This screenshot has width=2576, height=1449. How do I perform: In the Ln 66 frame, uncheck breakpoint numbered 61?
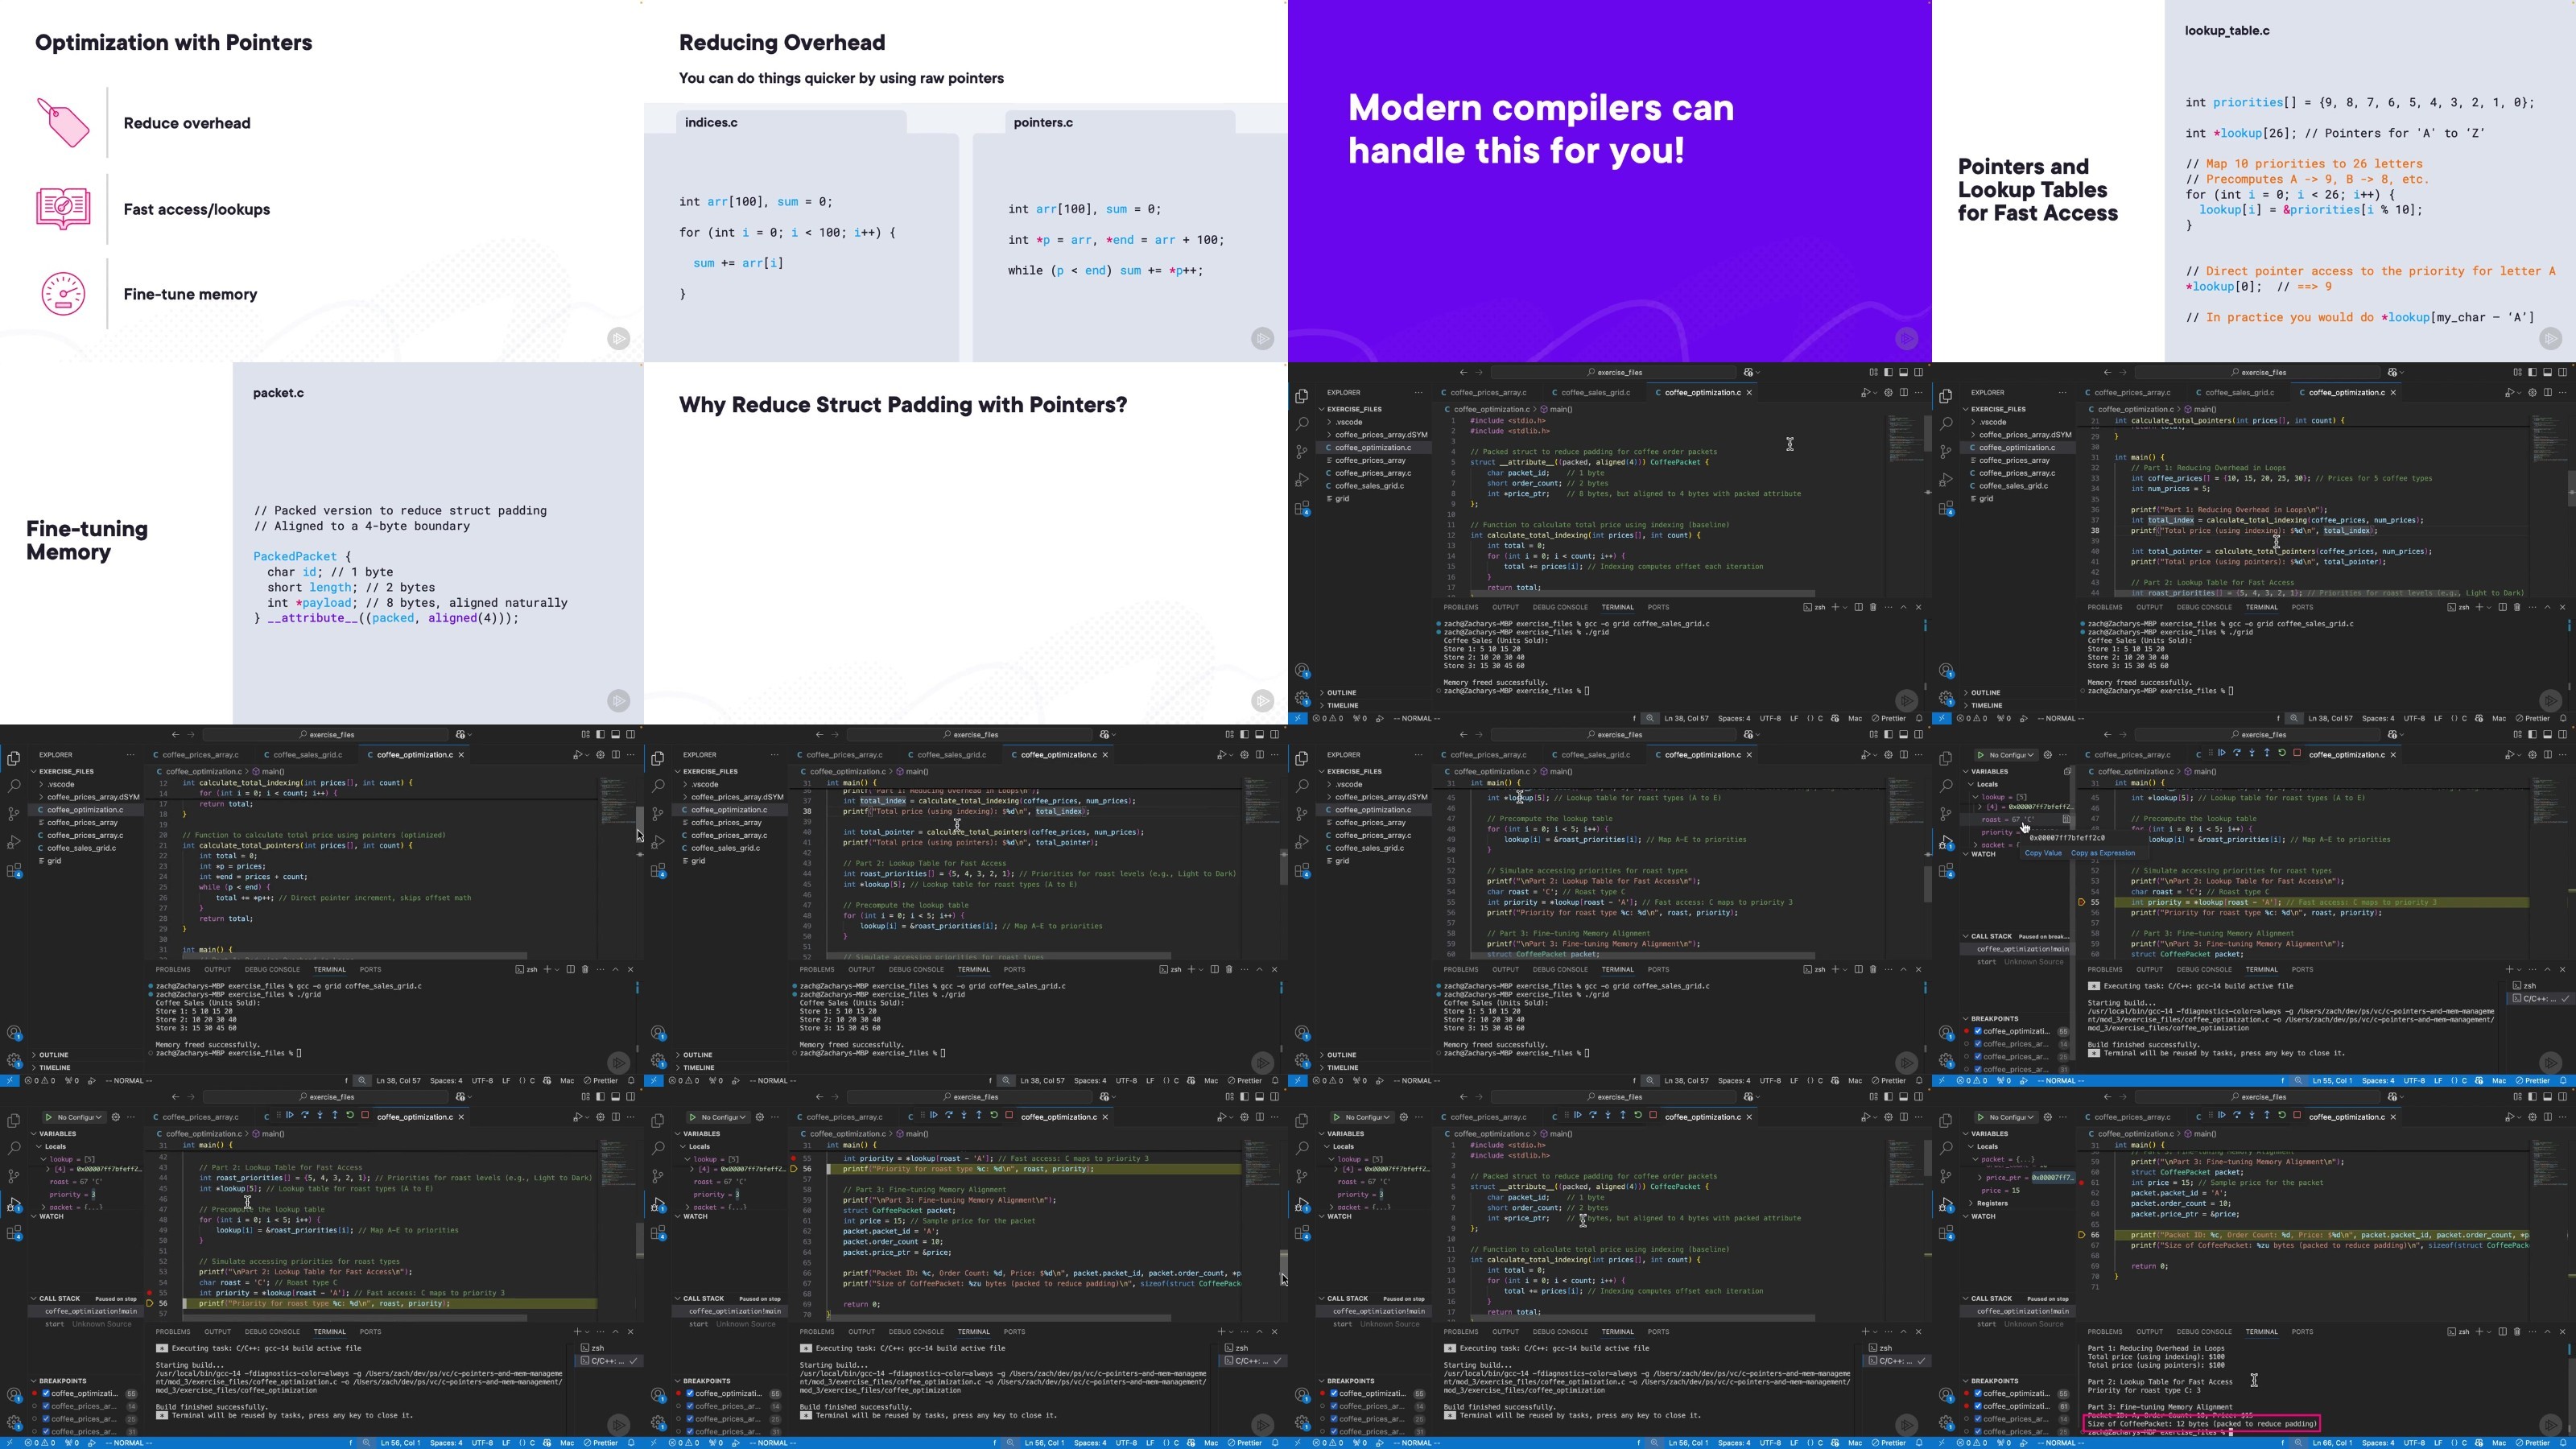[x=1978, y=1407]
